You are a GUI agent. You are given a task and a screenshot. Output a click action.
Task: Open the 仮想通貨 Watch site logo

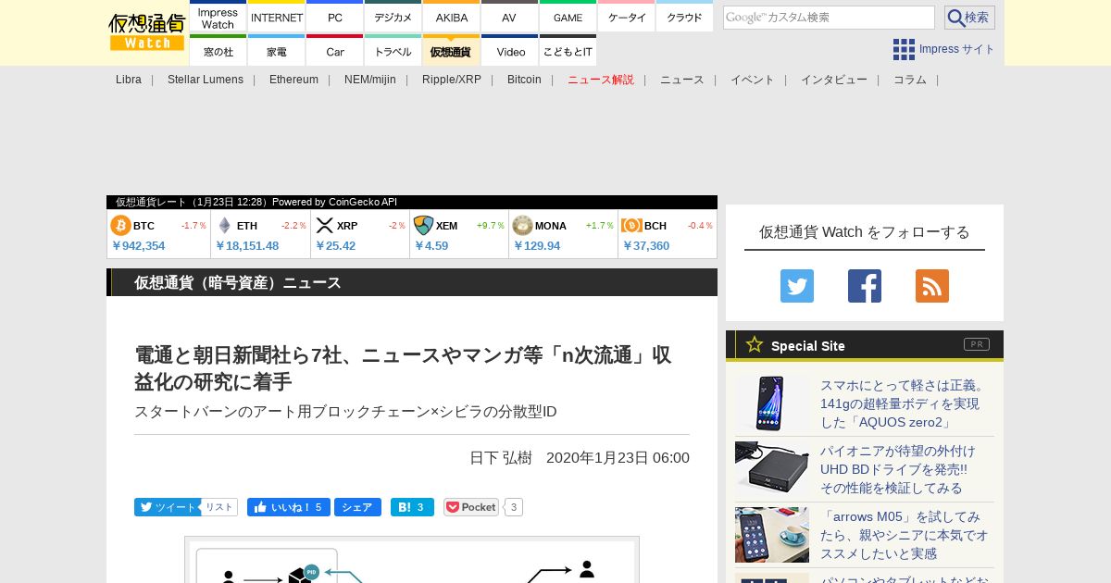[147, 32]
